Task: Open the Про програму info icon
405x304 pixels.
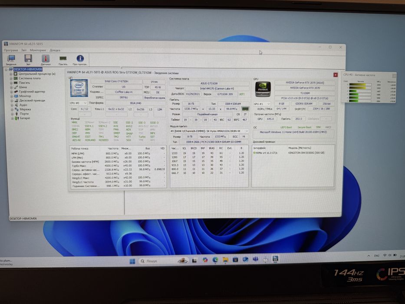Action: pyautogui.click(x=80, y=60)
